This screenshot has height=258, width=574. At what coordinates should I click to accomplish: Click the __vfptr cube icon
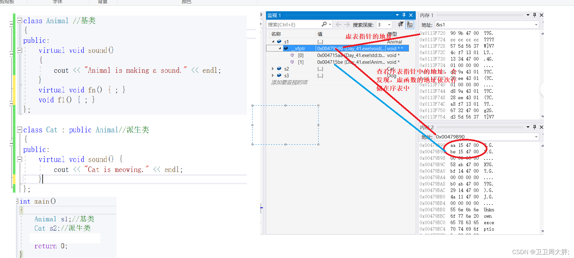(286, 48)
